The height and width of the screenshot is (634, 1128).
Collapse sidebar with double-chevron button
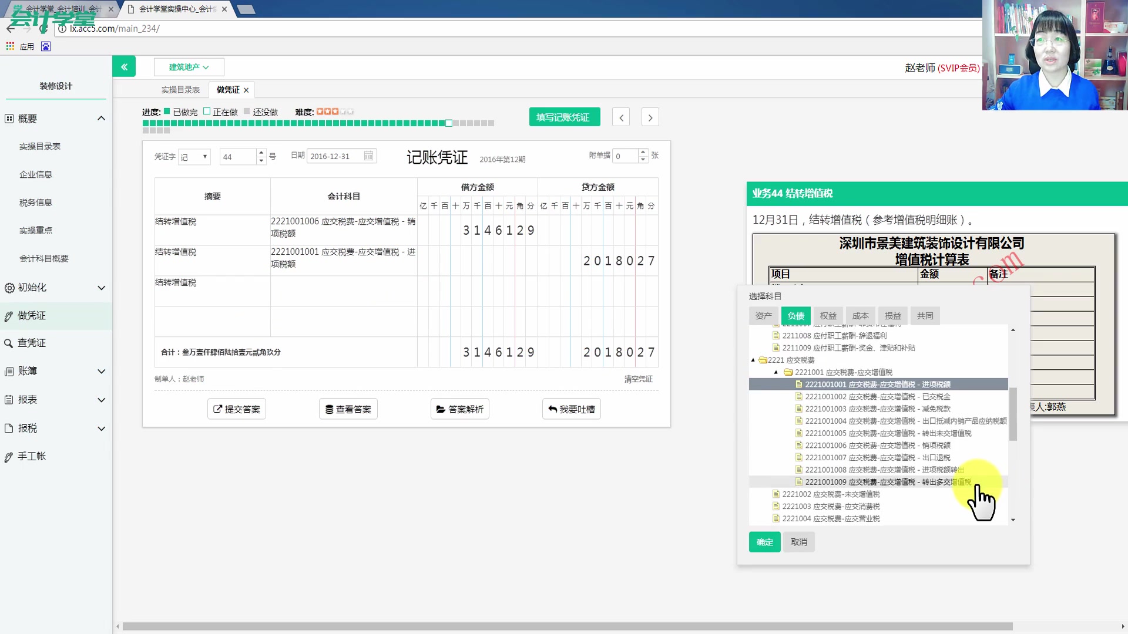click(124, 67)
